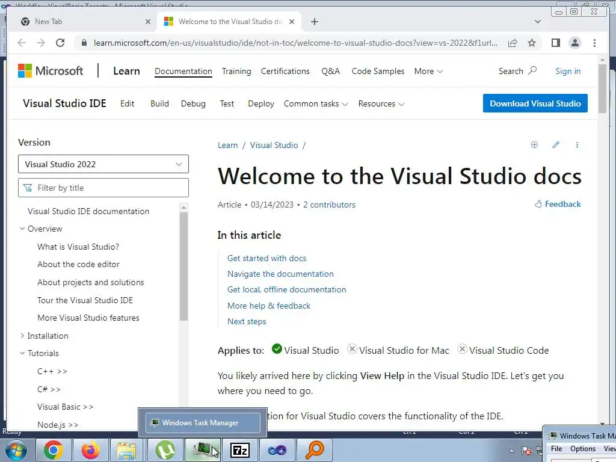Click the browser forward arrow
Image resolution: width=616 pixels, height=462 pixels.
tap(41, 43)
